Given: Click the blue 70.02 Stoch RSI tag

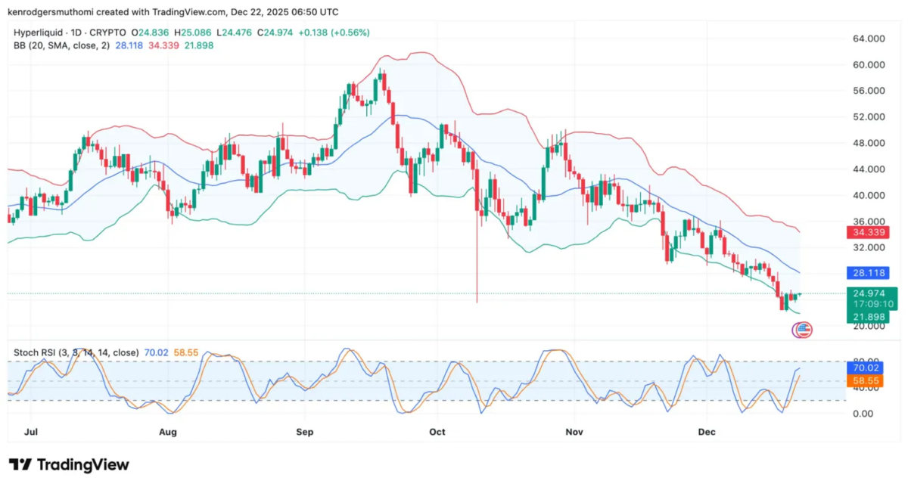Looking at the screenshot, I should [x=863, y=368].
